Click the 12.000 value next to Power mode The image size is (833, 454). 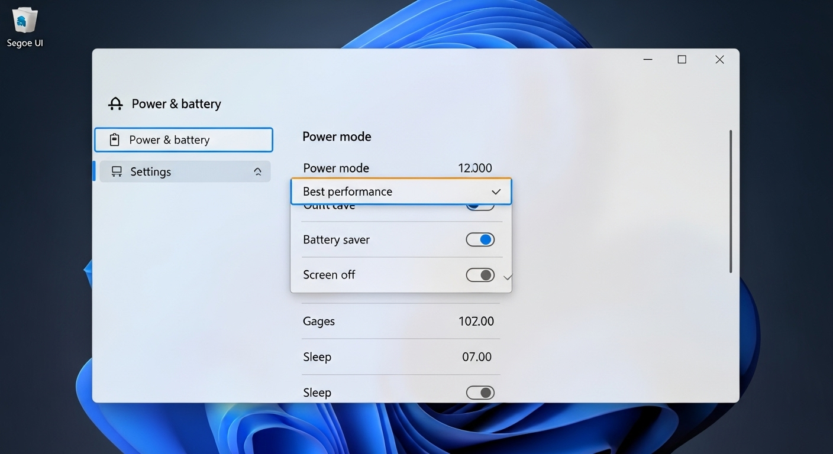pyautogui.click(x=476, y=168)
